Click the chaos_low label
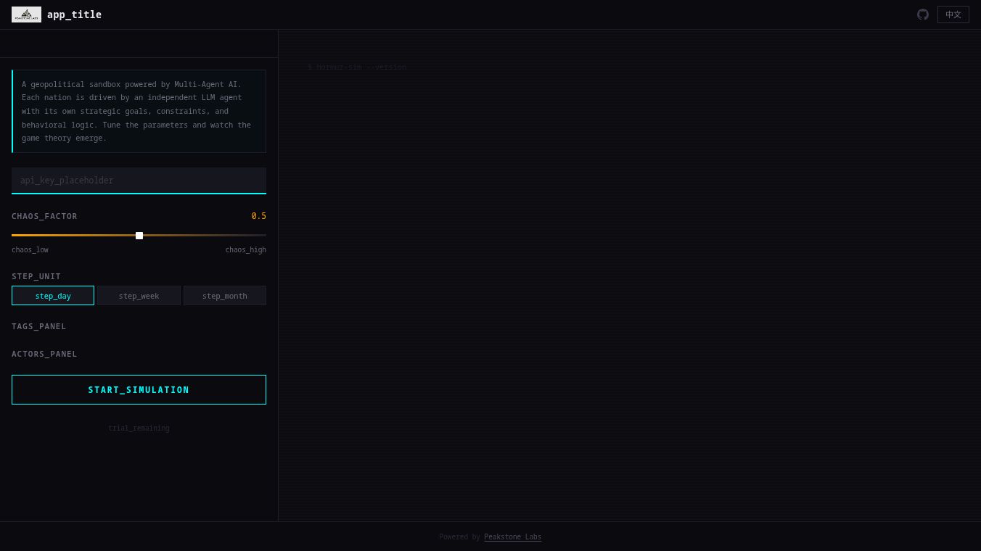 tap(30, 250)
